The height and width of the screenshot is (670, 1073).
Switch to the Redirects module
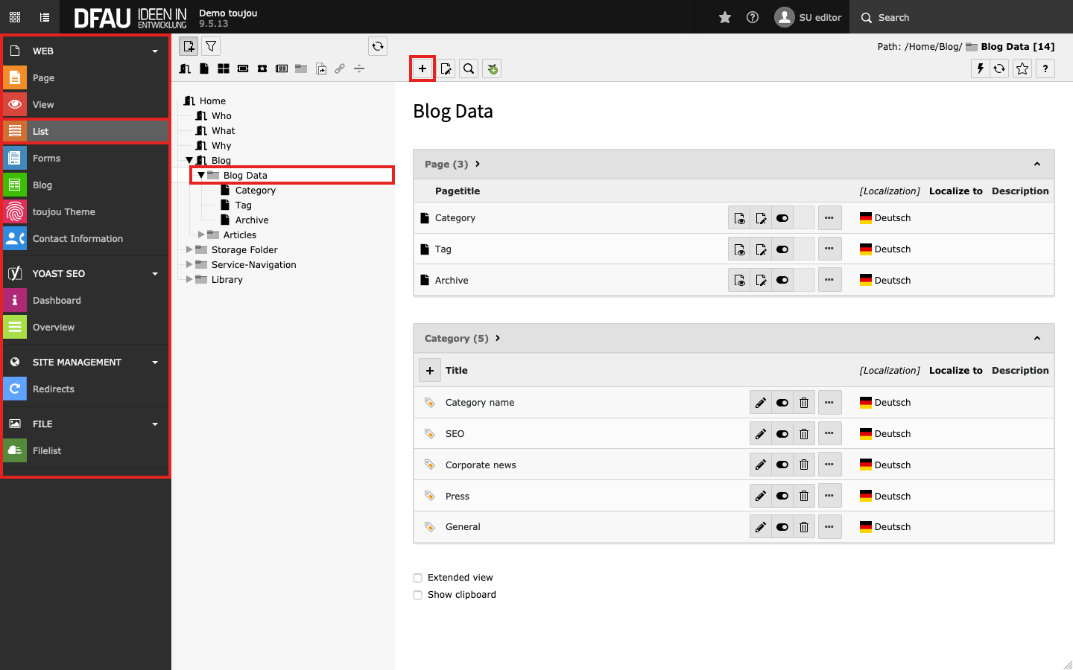click(53, 389)
